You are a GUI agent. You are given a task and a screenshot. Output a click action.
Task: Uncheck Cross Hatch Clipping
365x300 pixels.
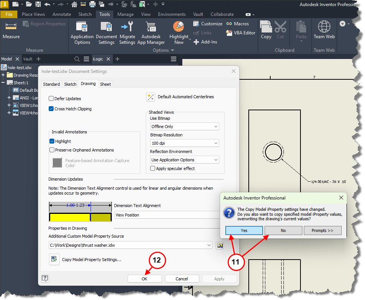[51, 109]
